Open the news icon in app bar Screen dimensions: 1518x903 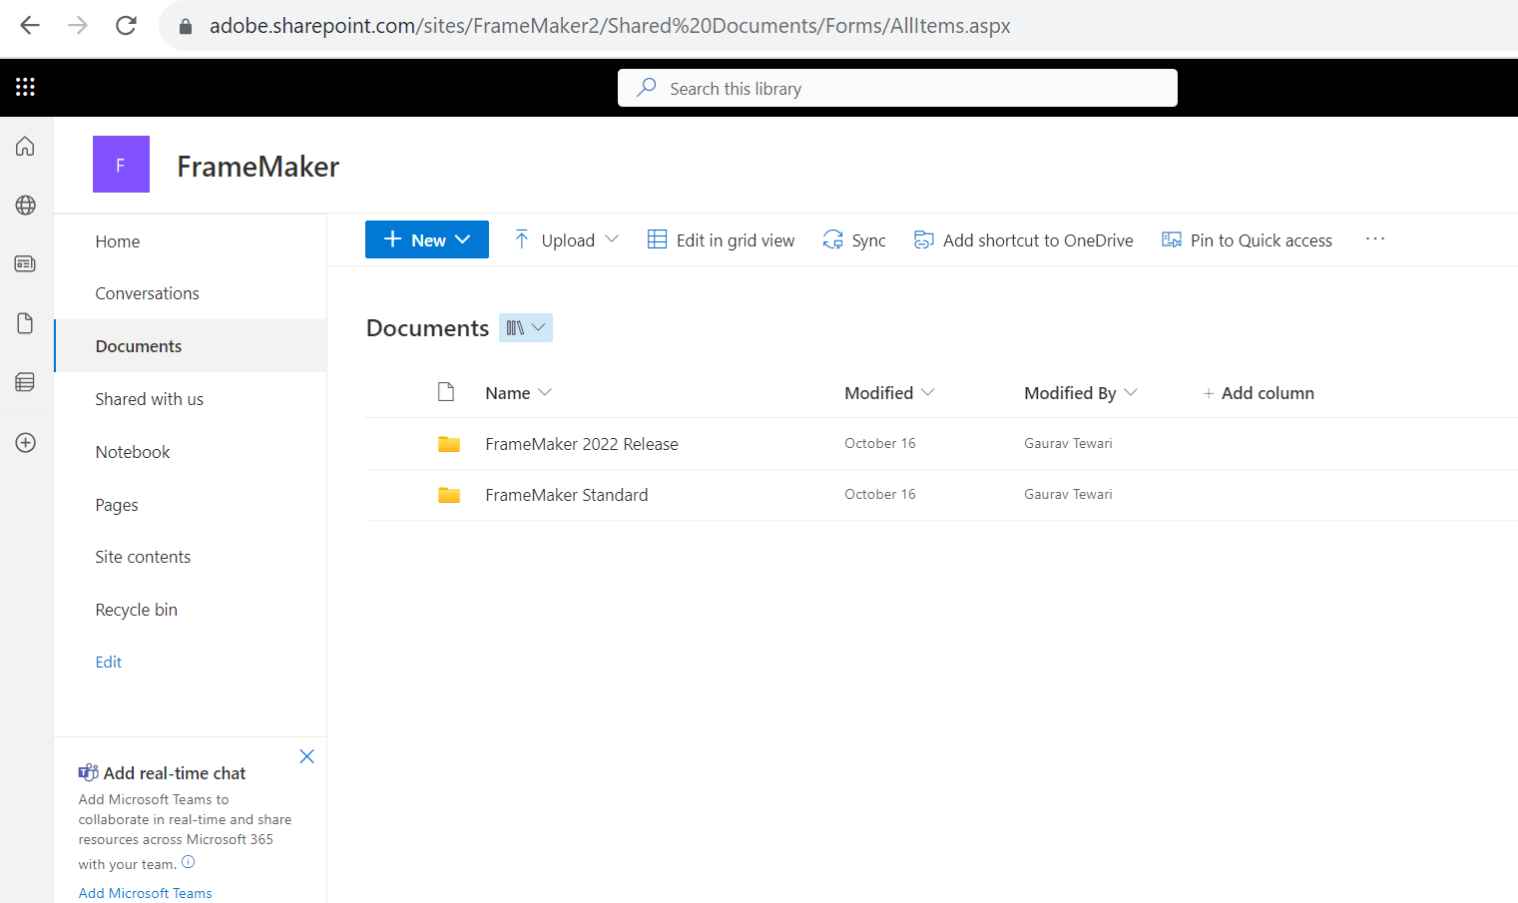pos(25,263)
